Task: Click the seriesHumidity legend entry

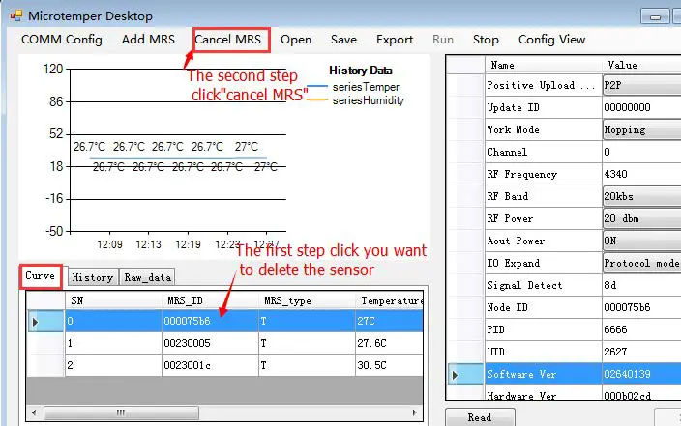Action: point(368,100)
